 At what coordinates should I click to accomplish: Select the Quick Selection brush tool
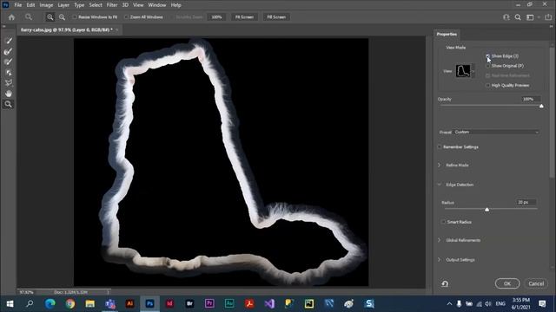click(8, 41)
